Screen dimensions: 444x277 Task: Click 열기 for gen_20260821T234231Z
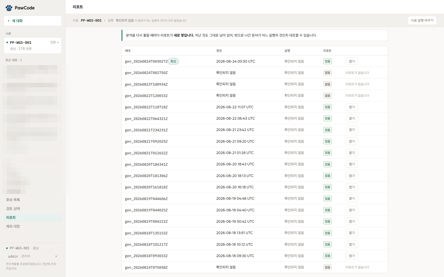click(352, 130)
